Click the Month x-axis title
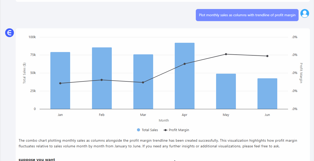Screen dimensions: 314x161 [x=164, y=120]
